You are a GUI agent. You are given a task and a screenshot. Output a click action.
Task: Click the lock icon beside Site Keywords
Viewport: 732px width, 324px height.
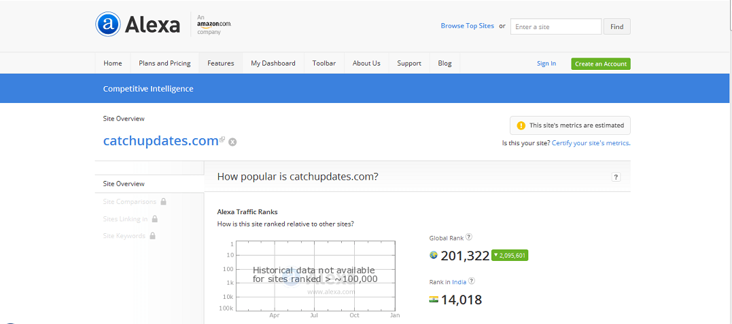152,236
